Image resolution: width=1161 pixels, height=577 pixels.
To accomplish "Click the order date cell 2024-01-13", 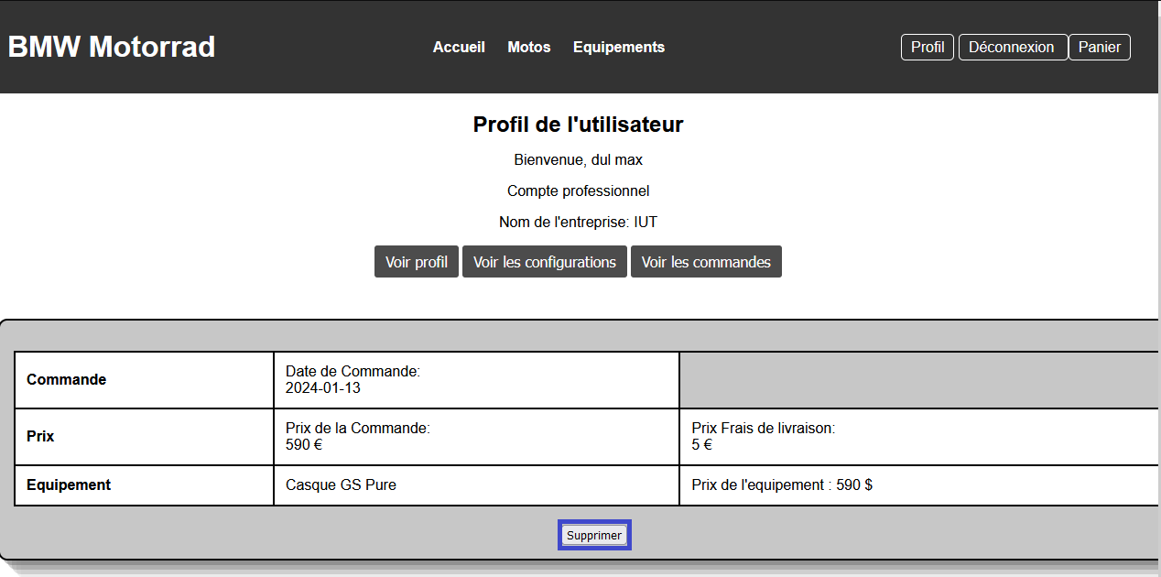I will [476, 380].
